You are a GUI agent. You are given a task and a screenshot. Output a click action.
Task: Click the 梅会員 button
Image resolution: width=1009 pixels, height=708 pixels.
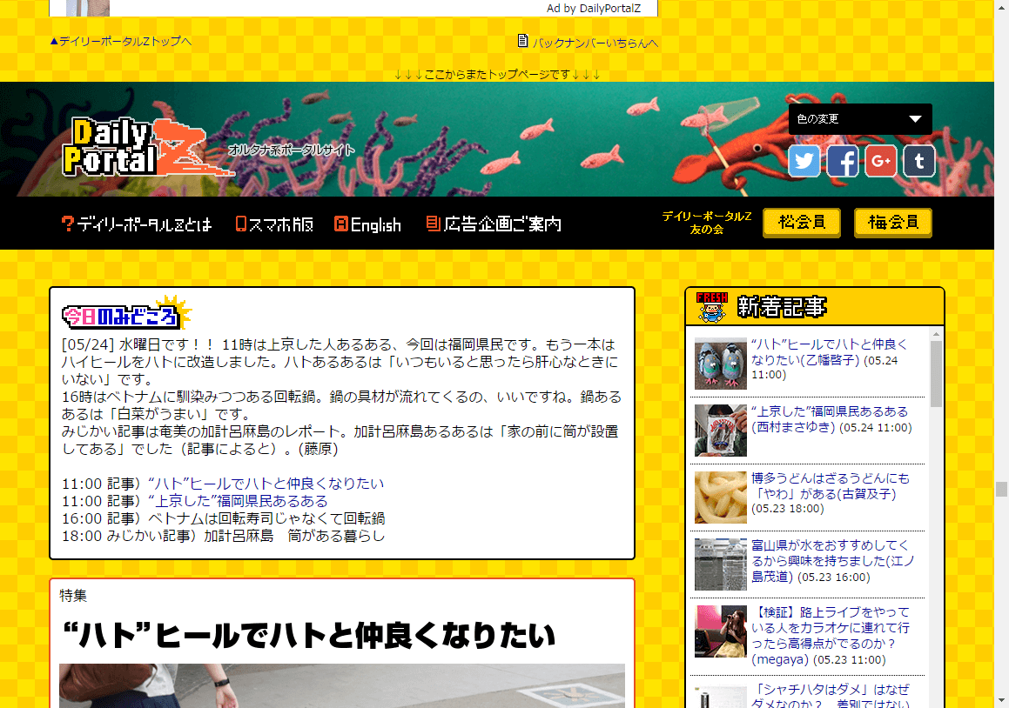point(892,223)
